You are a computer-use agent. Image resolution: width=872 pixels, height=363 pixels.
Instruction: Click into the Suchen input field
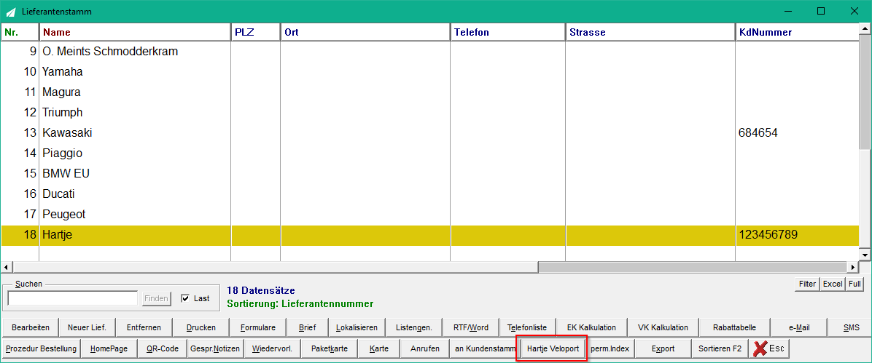click(x=73, y=298)
